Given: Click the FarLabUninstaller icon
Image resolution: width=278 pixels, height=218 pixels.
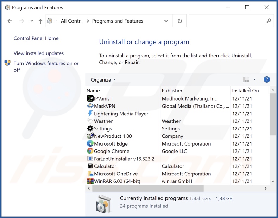Looking at the screenshot, I should coord(90,159).
